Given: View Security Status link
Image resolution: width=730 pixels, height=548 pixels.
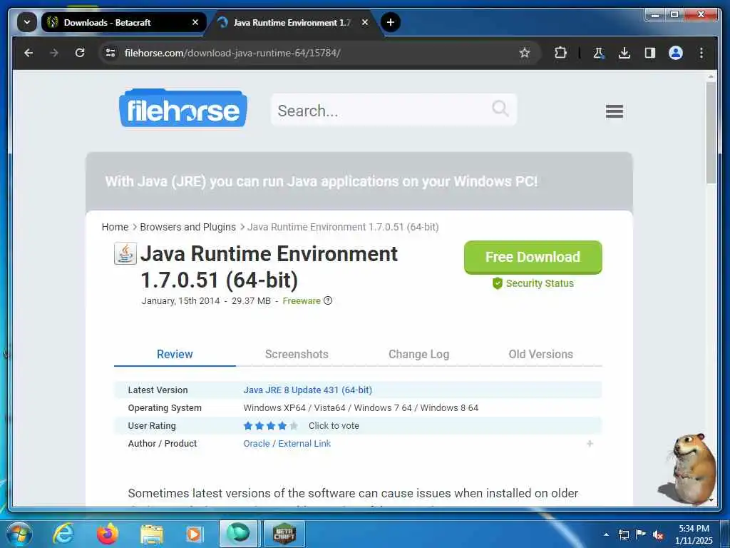Looking at the screenshot, I should click(x=533, y=283).
